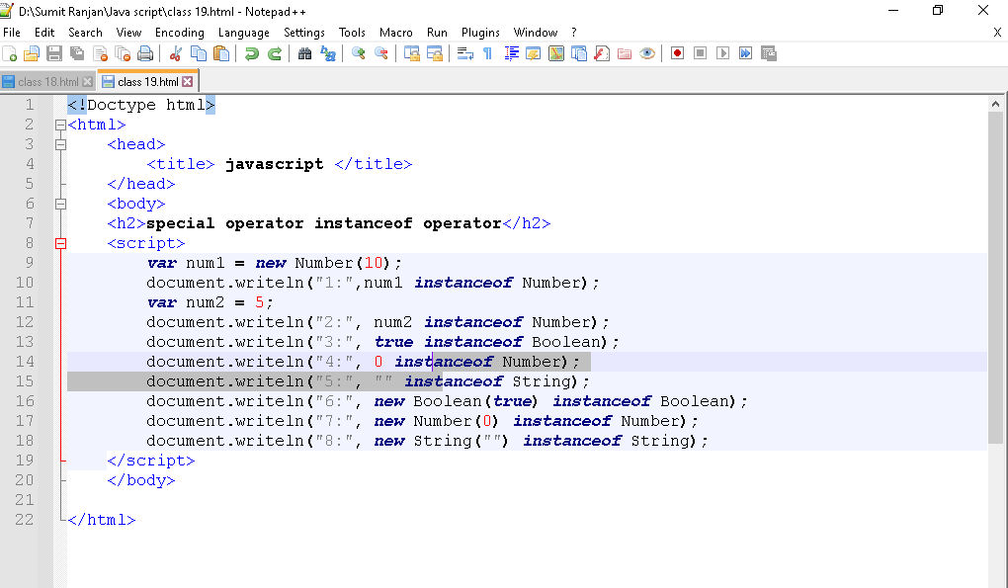Collapse the script fold marker on line 8
This screenshot has height=588, width=1008.
[x=60, y=243]
